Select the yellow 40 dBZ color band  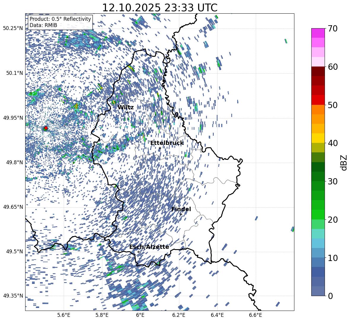318,138
